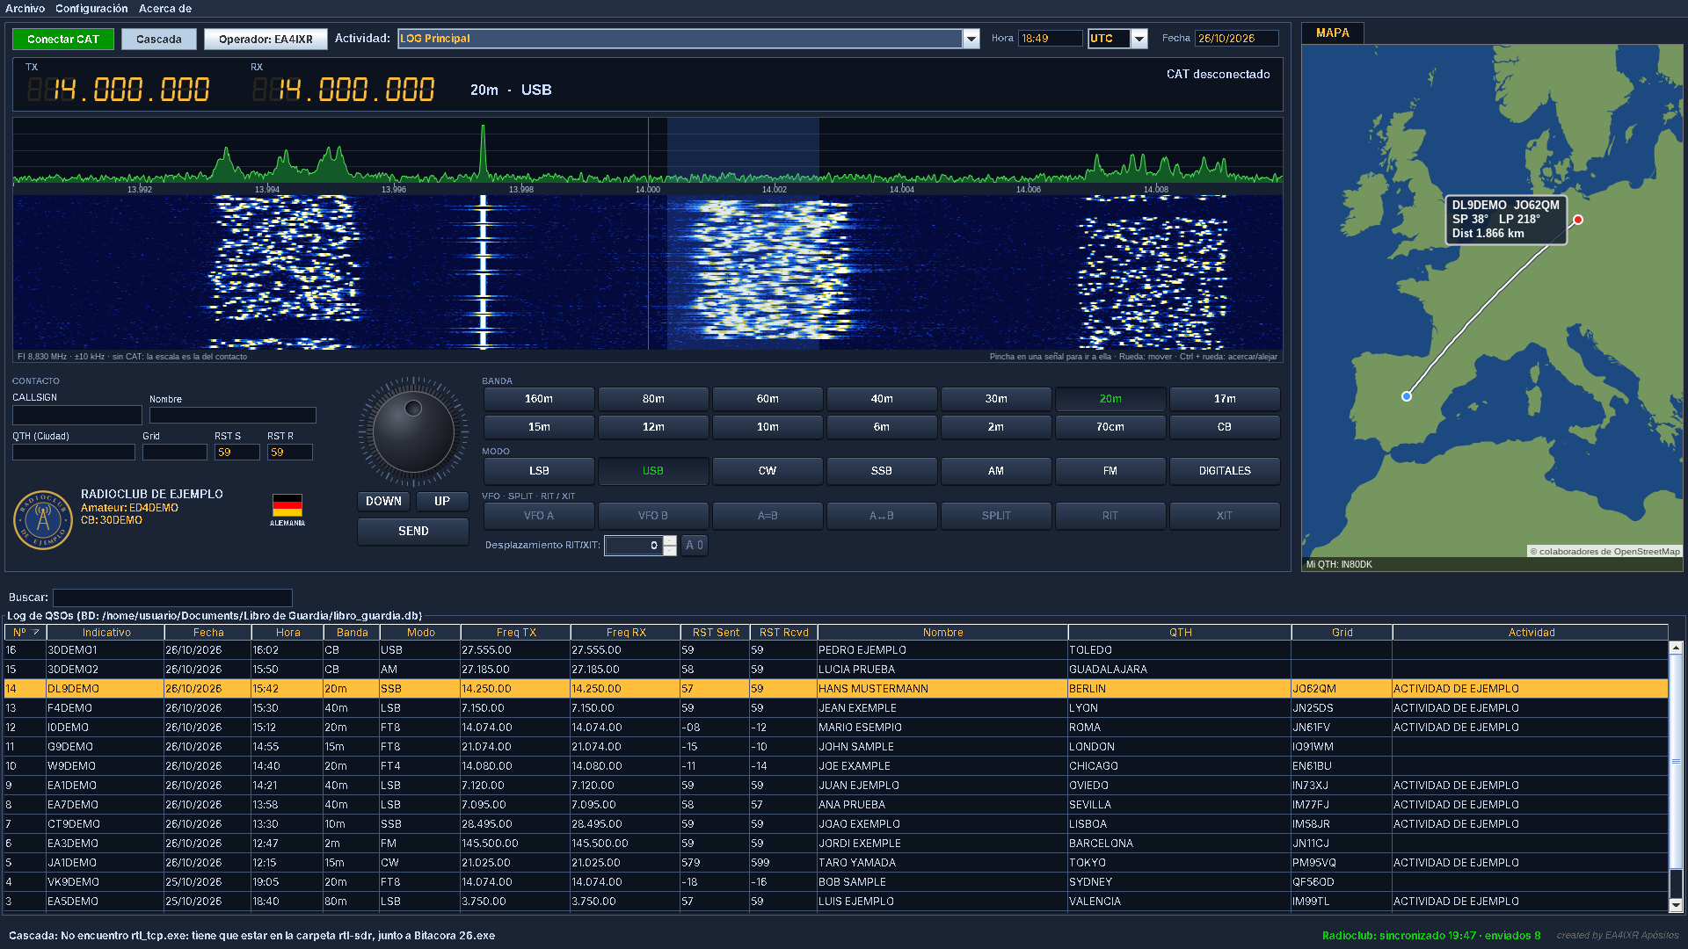1688x949 pixels.
Task: Switch mode to CW
Action: (768, 471)
